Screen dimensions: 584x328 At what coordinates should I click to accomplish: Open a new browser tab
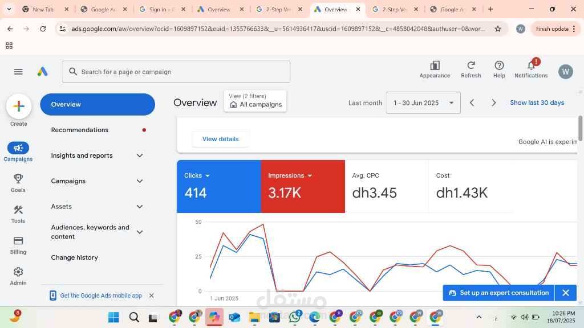point(490,9)
